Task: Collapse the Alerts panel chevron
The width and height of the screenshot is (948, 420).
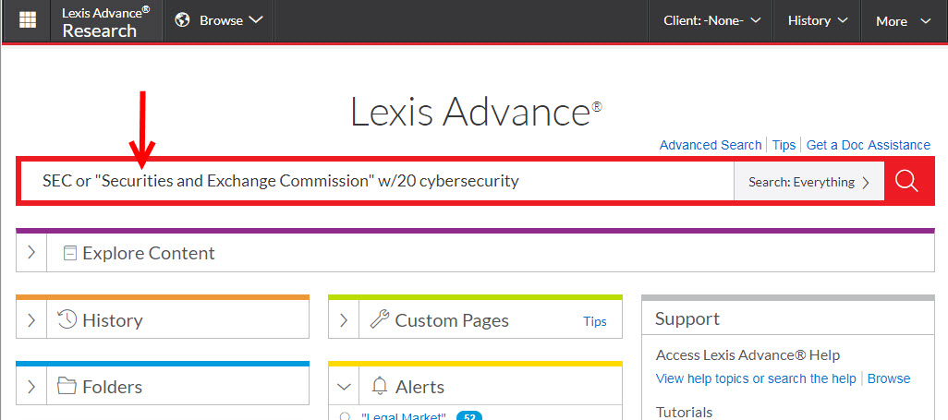Action: tap(344, 386)
